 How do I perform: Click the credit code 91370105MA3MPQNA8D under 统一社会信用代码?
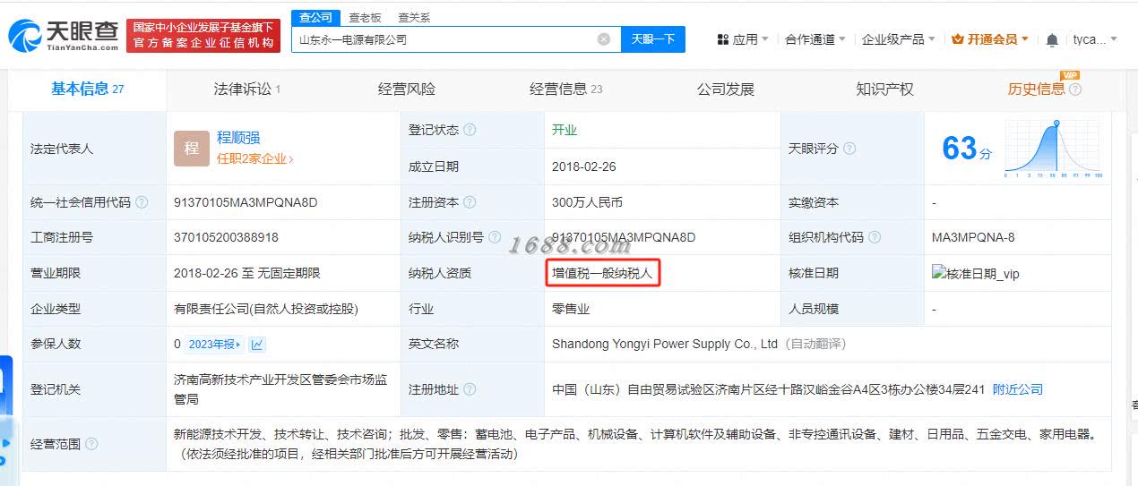point(246,202)
